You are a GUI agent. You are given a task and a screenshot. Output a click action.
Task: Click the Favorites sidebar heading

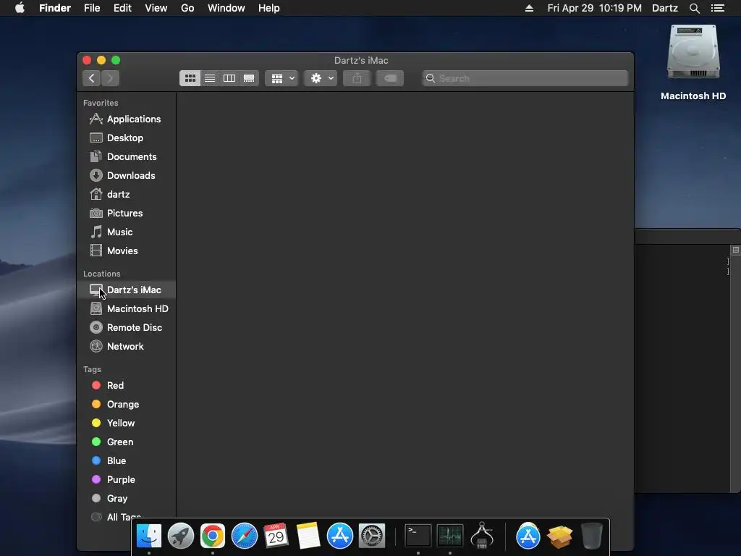tap(101, 103)
